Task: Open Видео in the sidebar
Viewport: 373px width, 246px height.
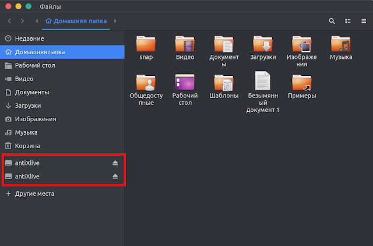Action: click(62, 79)
